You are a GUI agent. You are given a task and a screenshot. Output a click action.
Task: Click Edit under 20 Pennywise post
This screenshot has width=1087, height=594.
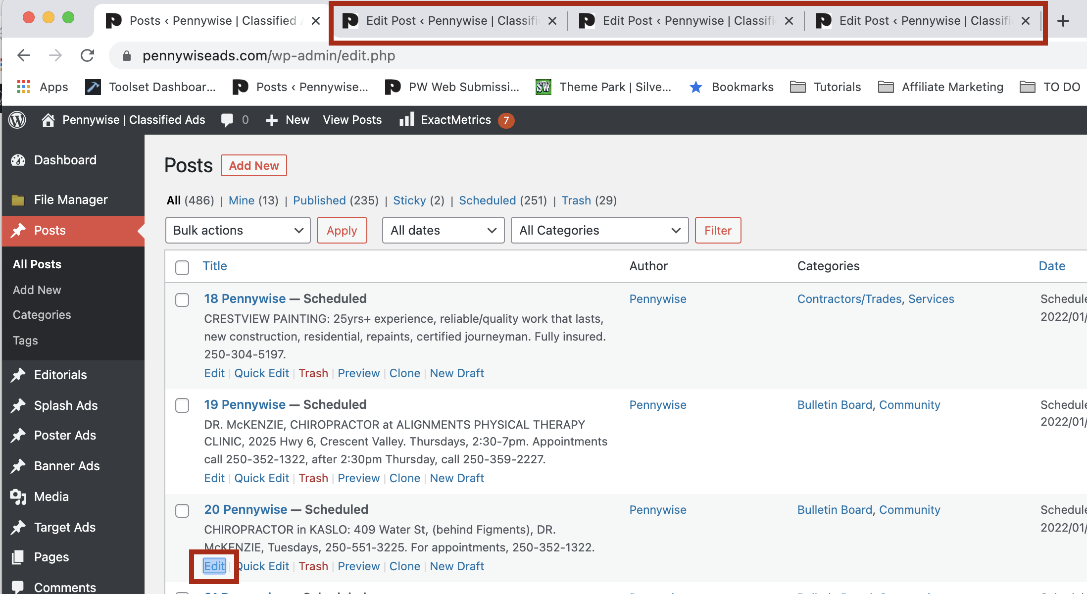coord(214,566)
